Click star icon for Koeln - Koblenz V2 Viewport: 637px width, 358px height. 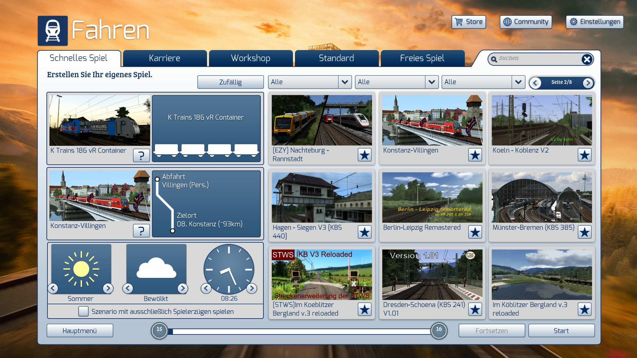click(x=584, y=155)
